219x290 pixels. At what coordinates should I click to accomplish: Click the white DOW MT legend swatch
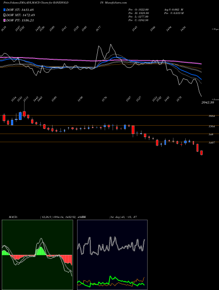point(4,15)
